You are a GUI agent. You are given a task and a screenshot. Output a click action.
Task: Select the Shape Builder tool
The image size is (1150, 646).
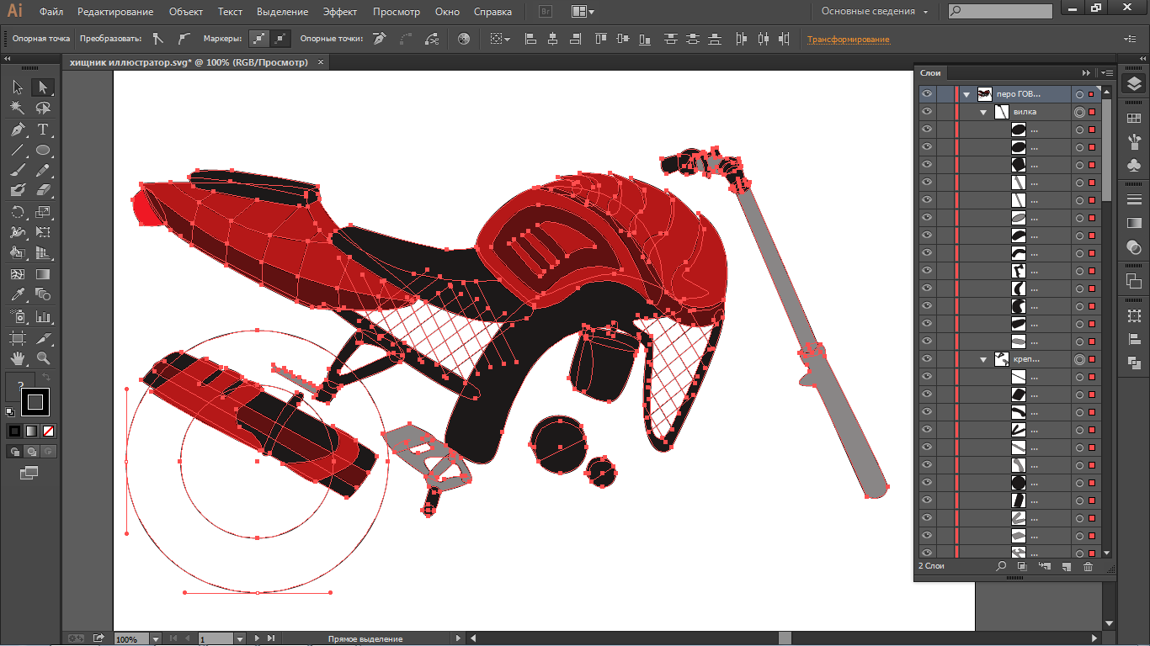click(18, 252)
